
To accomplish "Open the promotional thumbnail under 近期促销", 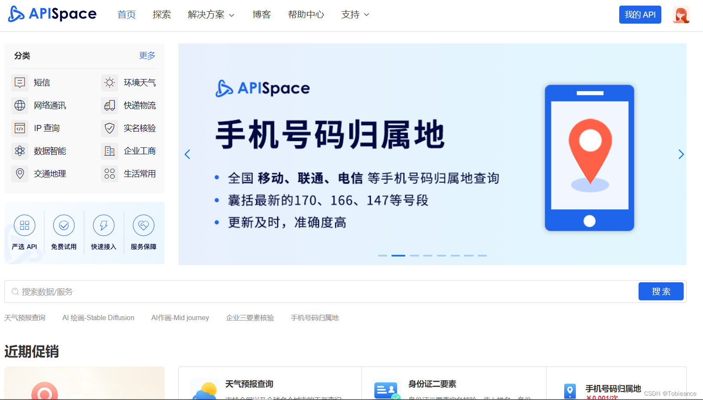I will (85, 383).
